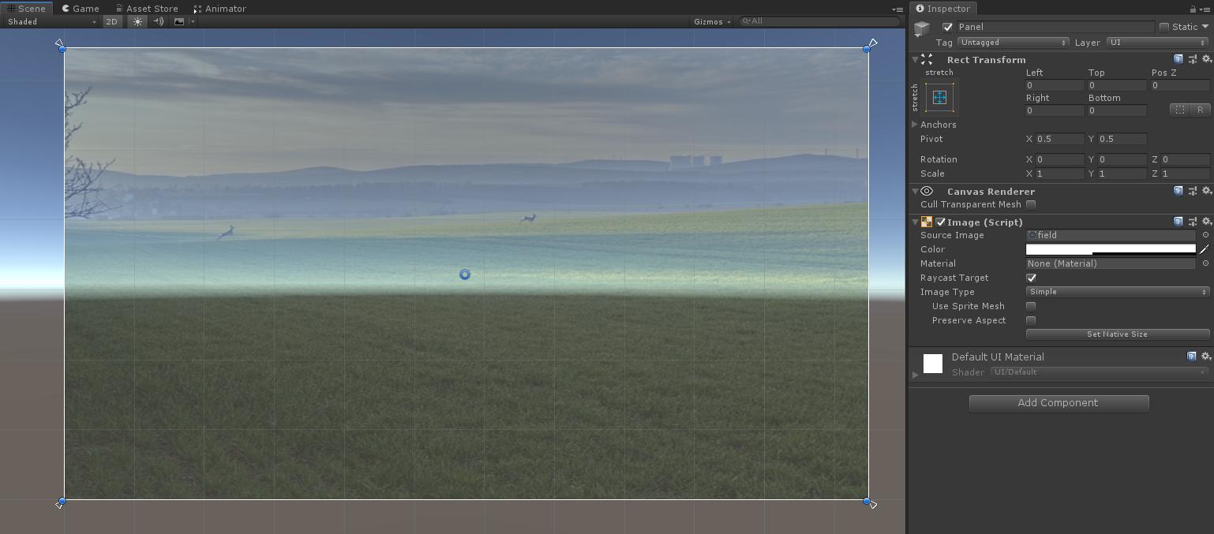Image resolution: width=1214 pixels, height=534 pixels.
Task: Open the Image Color swatch
Action: 1111,249
